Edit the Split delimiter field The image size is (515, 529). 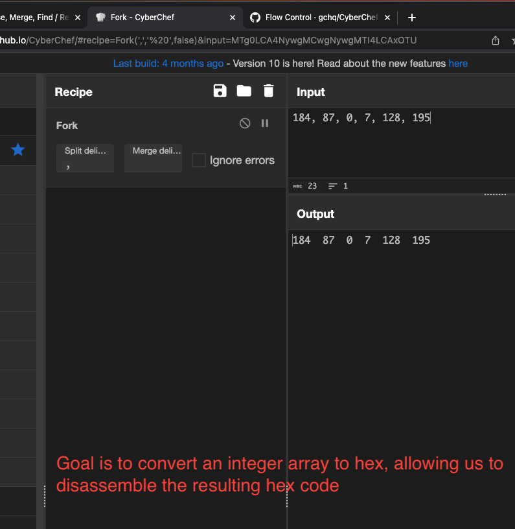[x=85, y=158]
